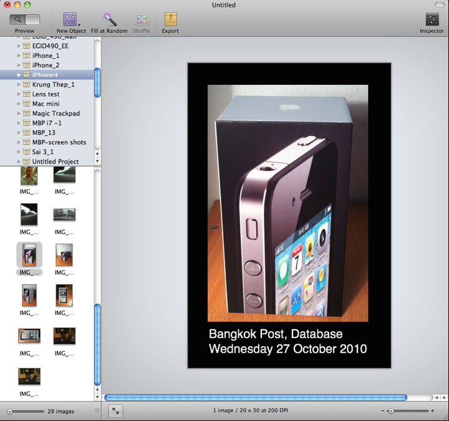The width and height of the screenshot is (449, 421).
Task: Click the 29 images count label
Action: point(60,411)
